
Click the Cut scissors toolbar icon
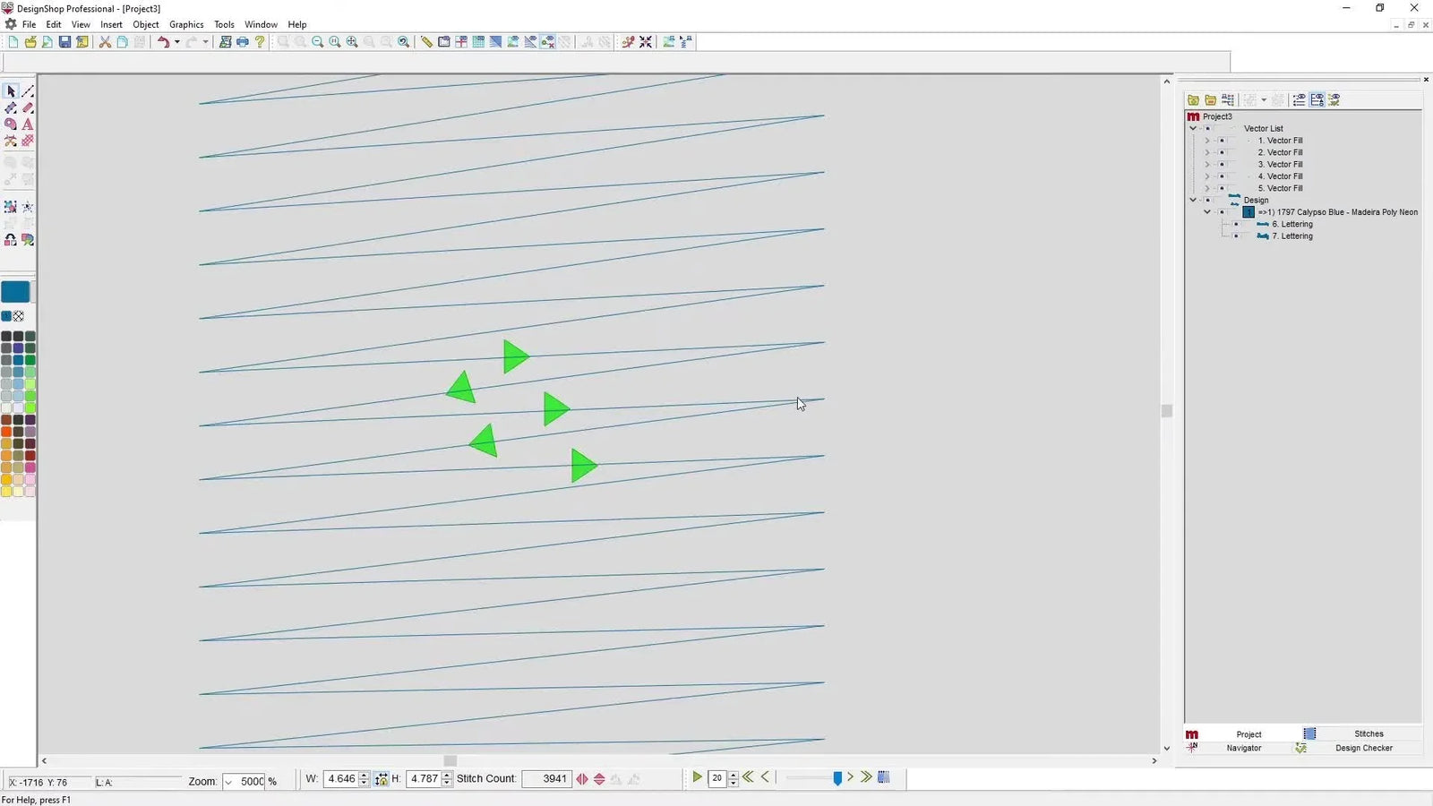(104, 42)
